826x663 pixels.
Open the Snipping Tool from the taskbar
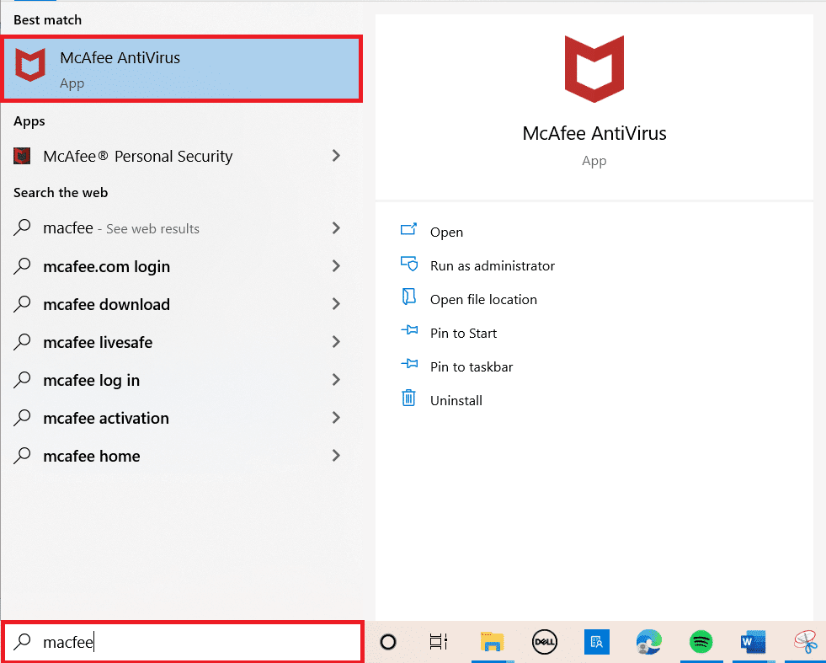click(805, 642)
